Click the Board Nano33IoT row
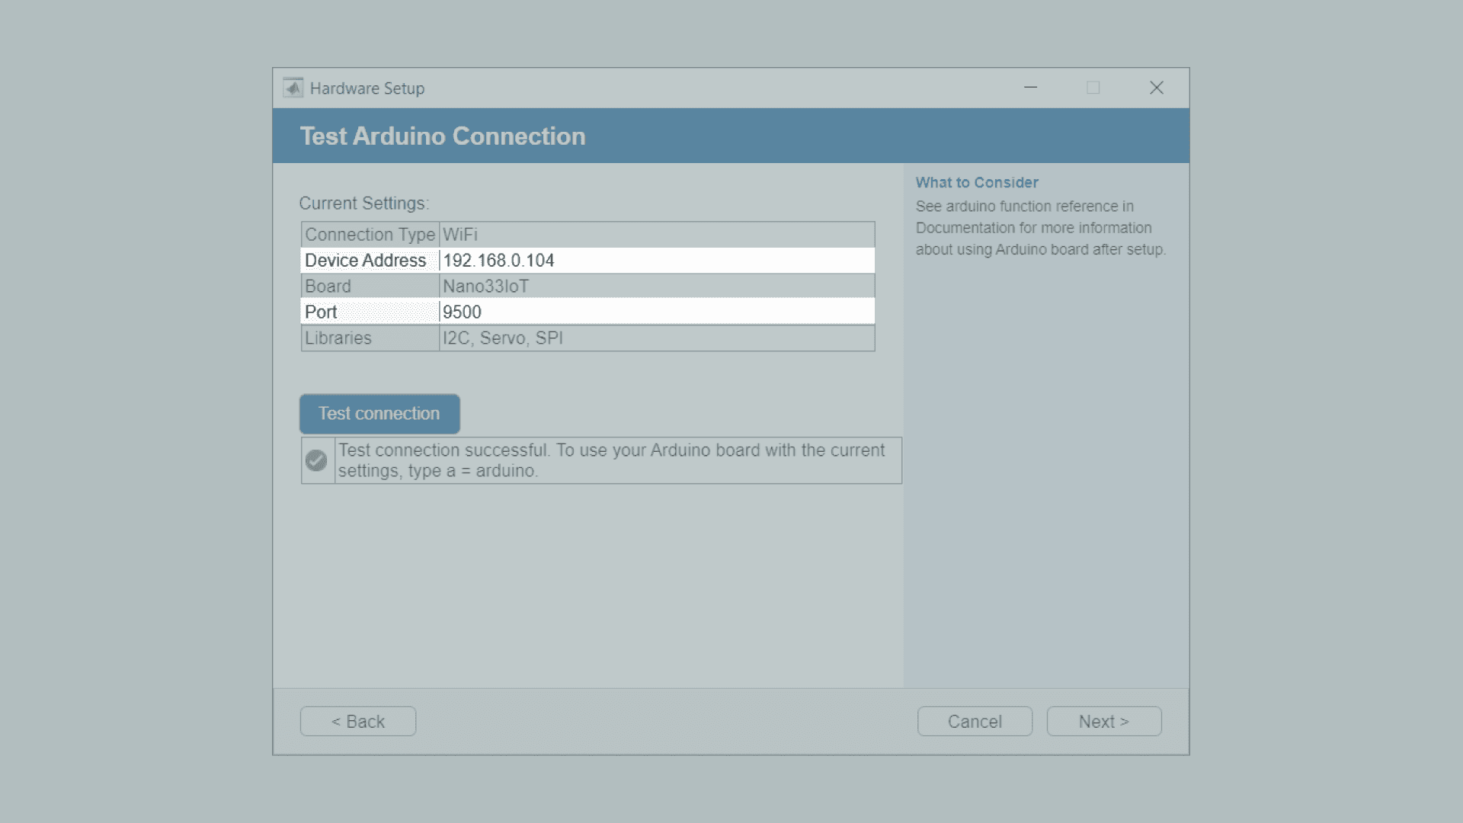The width and height of the screenshot is (1463, 823). pyautogui.click(x=587, y=287)
